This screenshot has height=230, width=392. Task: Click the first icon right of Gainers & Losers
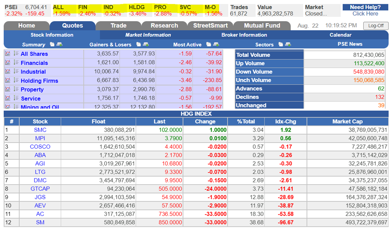138,44
